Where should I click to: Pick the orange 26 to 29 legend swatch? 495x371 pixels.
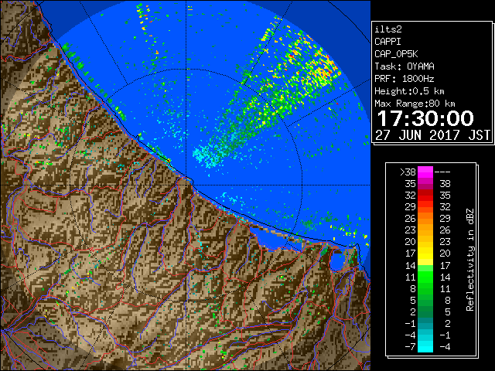click(x=425, y=218)
